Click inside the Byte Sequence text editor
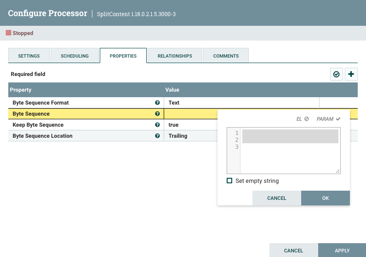Image resolution: width=366 pixels, height=257 pixels. pyautogui.click(x=290, y=151)
